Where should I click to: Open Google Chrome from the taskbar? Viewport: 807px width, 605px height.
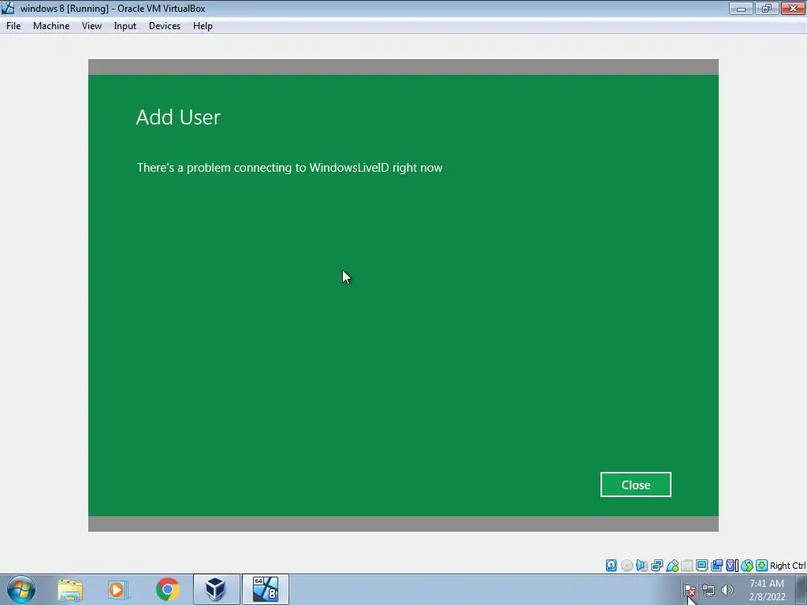pyautogui.click(x=167, y=589)
